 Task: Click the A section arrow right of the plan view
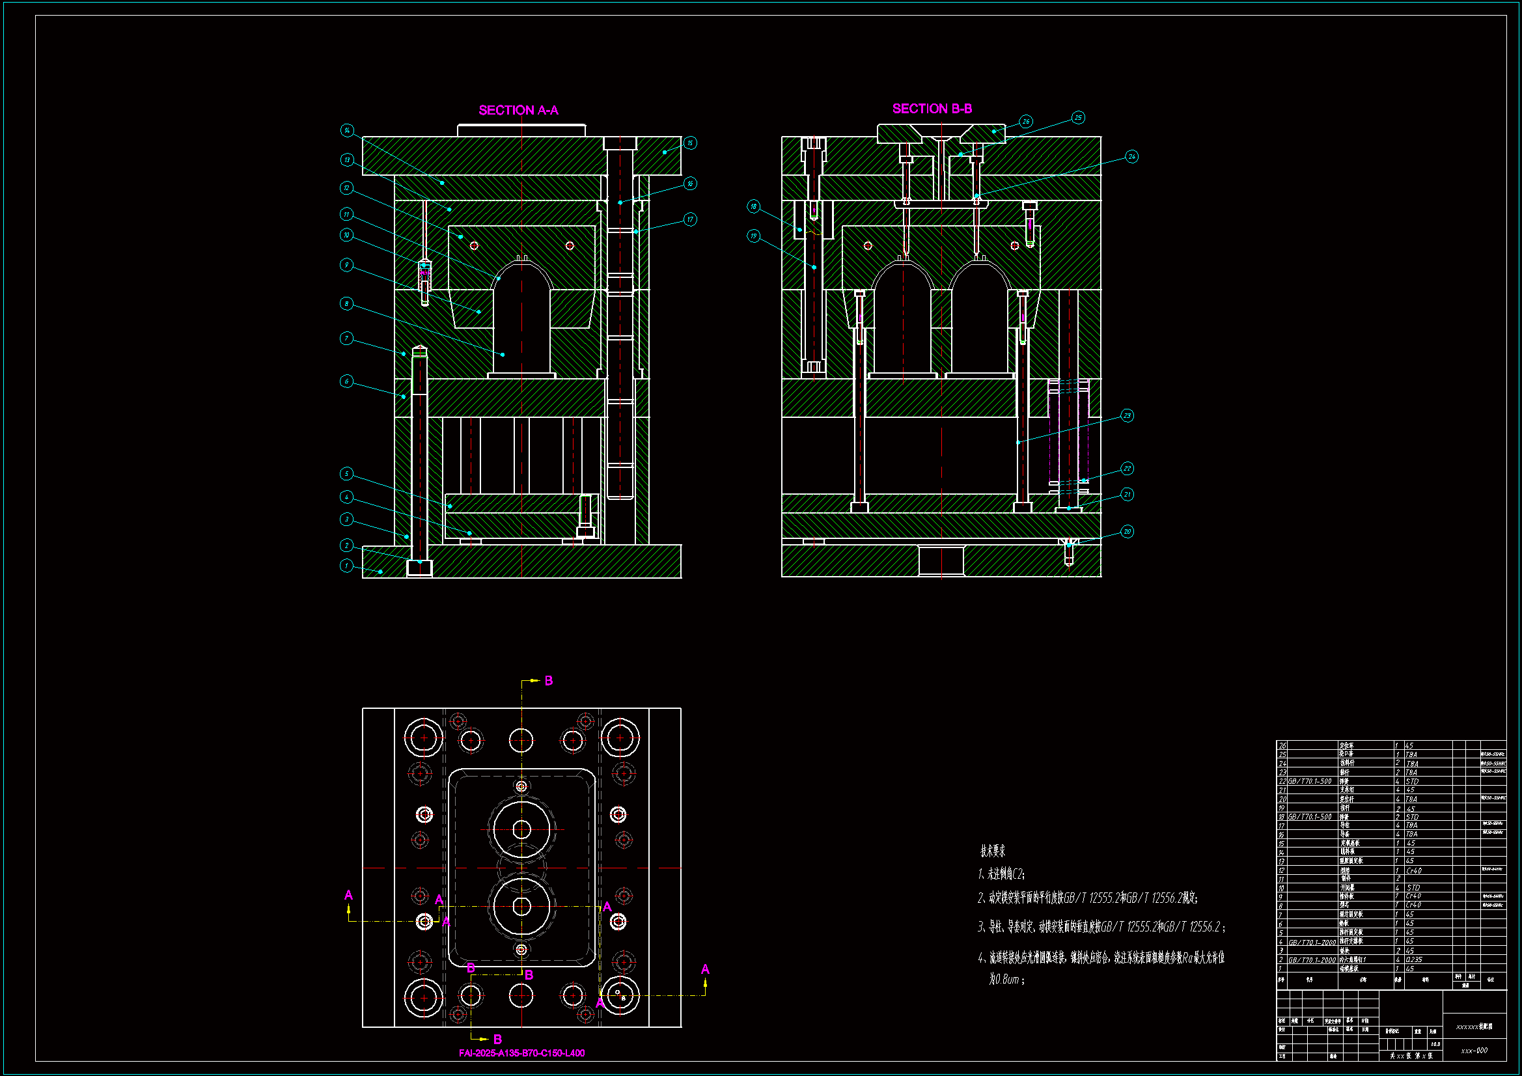(x=704, y=970)
